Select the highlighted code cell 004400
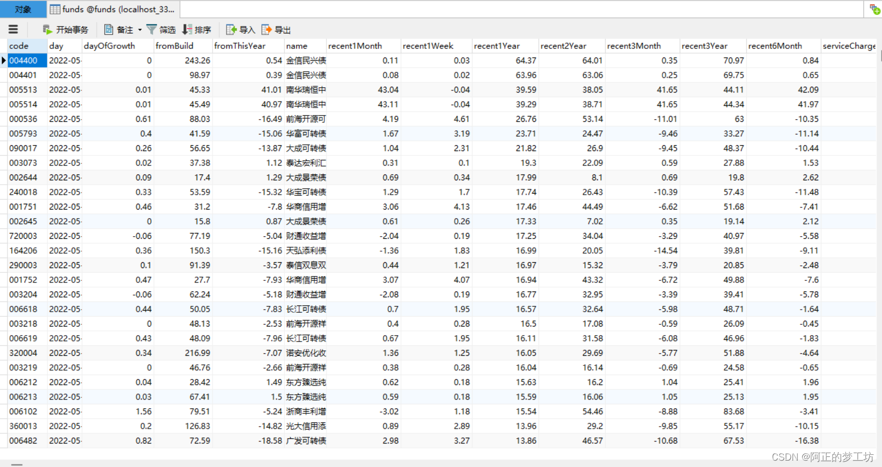Image resolution: width=882 pixels, height=467 pixels. [x=27, y=61]
